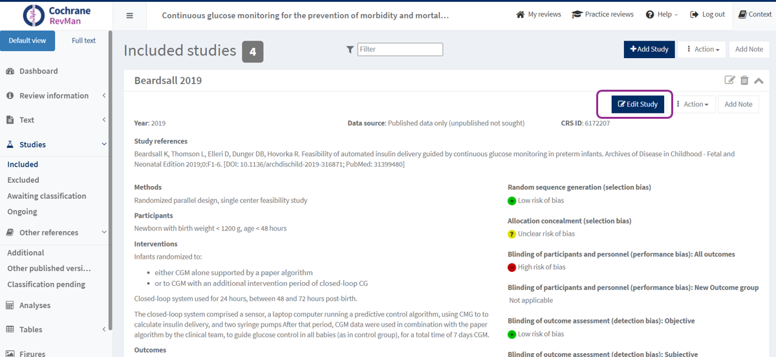Screen dimensions: 776x357
Task: Click the Cochrane RevMan logo
Action: (57, 15)
